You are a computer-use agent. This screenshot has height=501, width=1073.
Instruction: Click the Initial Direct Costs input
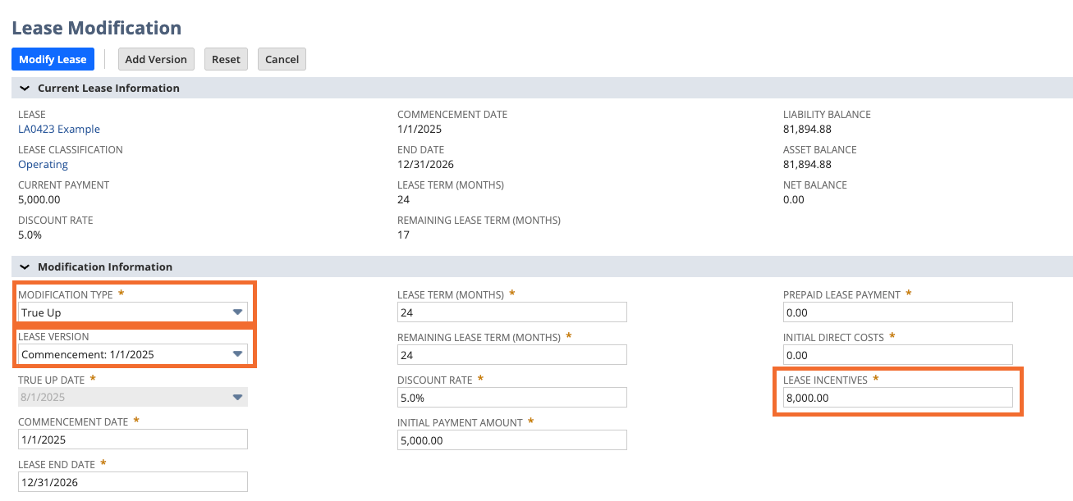(896, 355)
